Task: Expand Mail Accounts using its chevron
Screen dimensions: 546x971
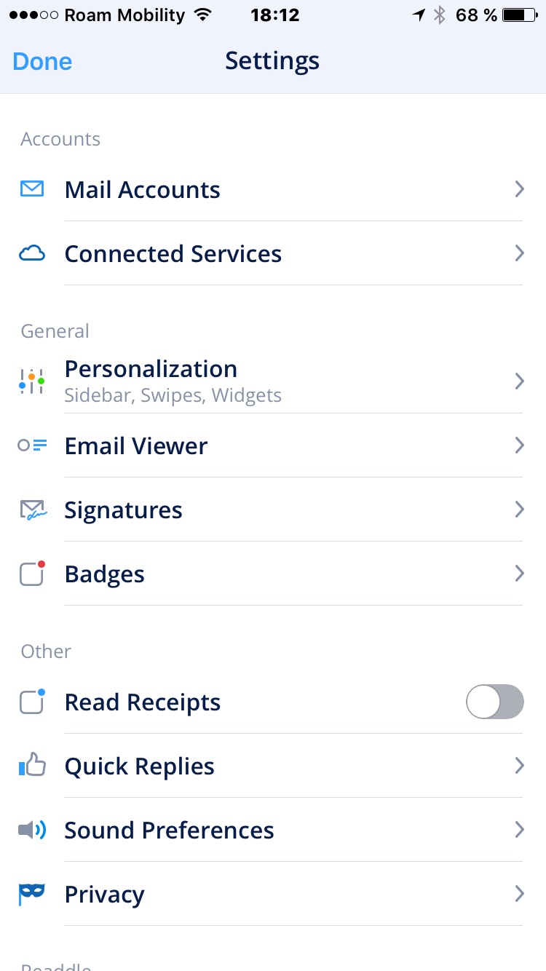Action: click(519, 190)
